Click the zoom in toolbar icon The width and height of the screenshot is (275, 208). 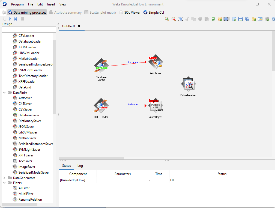pyautogui.click(x=167, y=19)
